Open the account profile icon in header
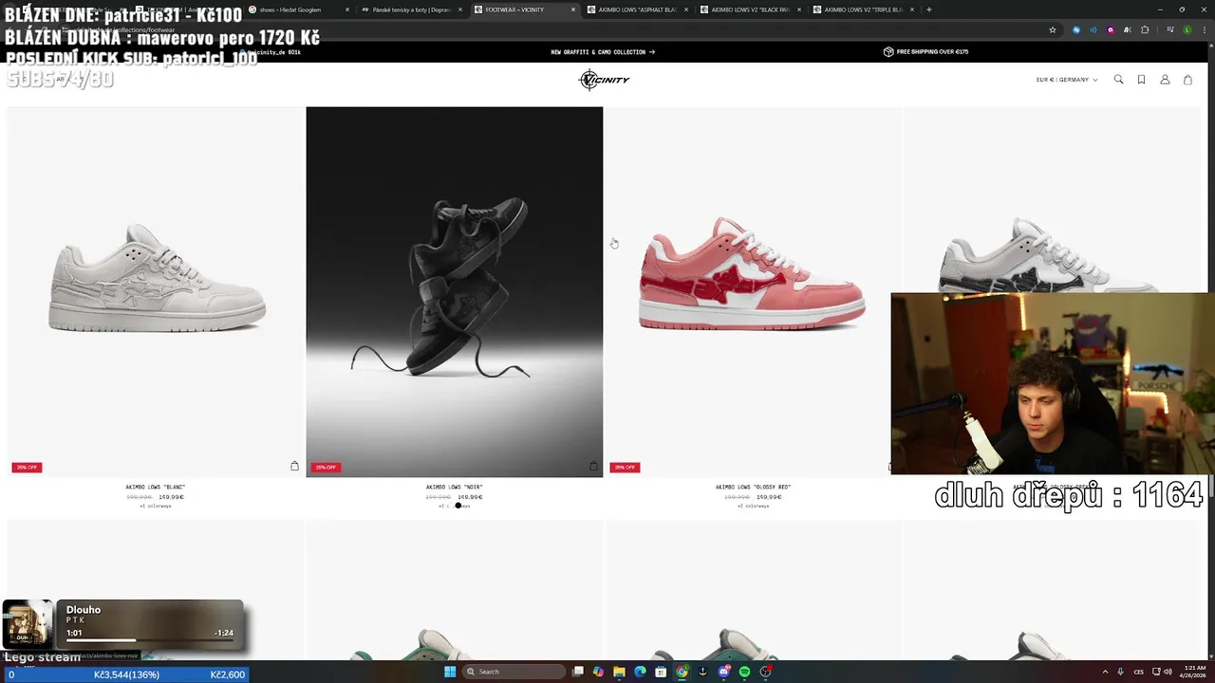Image resolution: width=1215 pixels, height=683 pixels. 1165,80
